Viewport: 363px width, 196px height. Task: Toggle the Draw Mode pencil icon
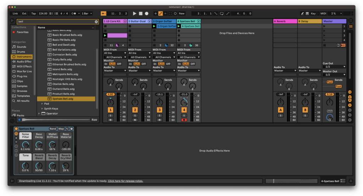[302, 13]
